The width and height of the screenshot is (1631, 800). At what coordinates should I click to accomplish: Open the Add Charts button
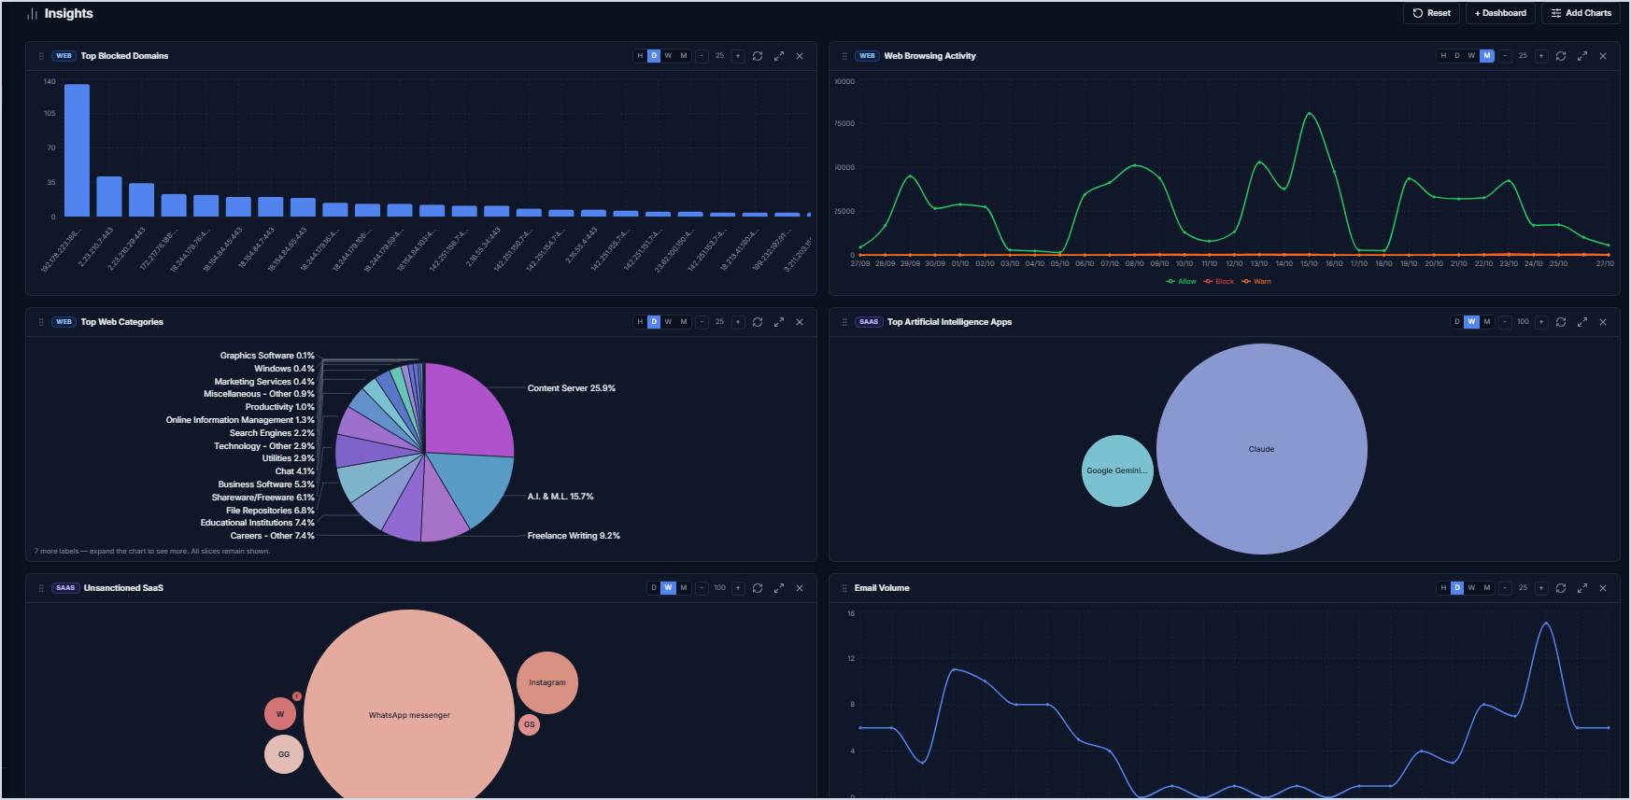(x=1581, y=13)
